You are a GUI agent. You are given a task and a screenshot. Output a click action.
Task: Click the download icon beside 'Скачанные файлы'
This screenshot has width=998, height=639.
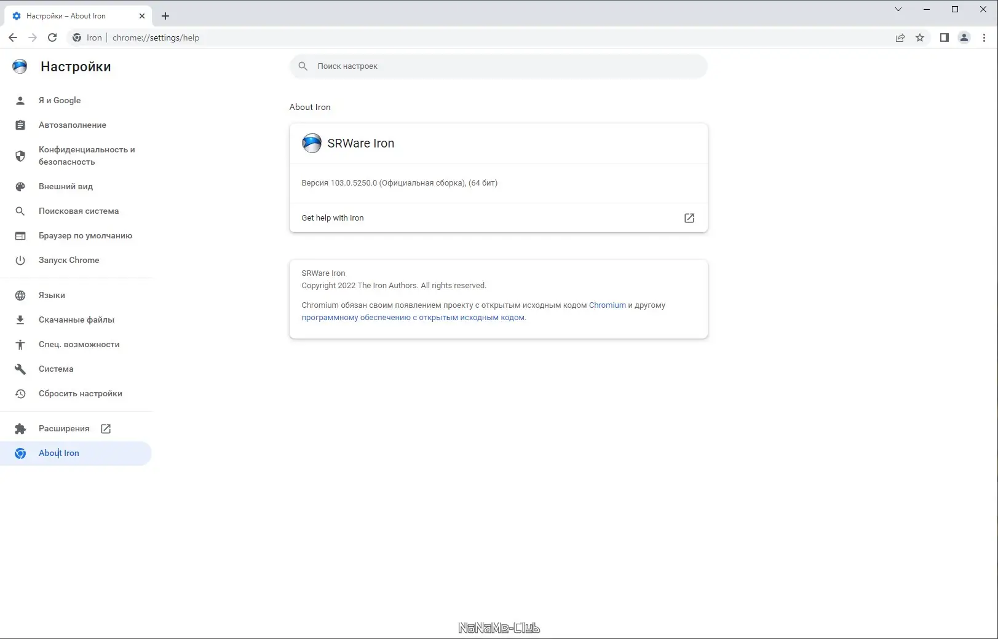coord(20,319)
